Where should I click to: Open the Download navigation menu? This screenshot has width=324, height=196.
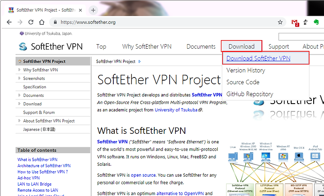[x=241, y=46]
